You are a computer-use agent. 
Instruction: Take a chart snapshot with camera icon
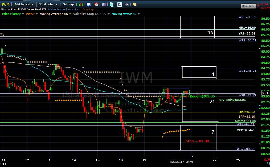coord(127,5)
